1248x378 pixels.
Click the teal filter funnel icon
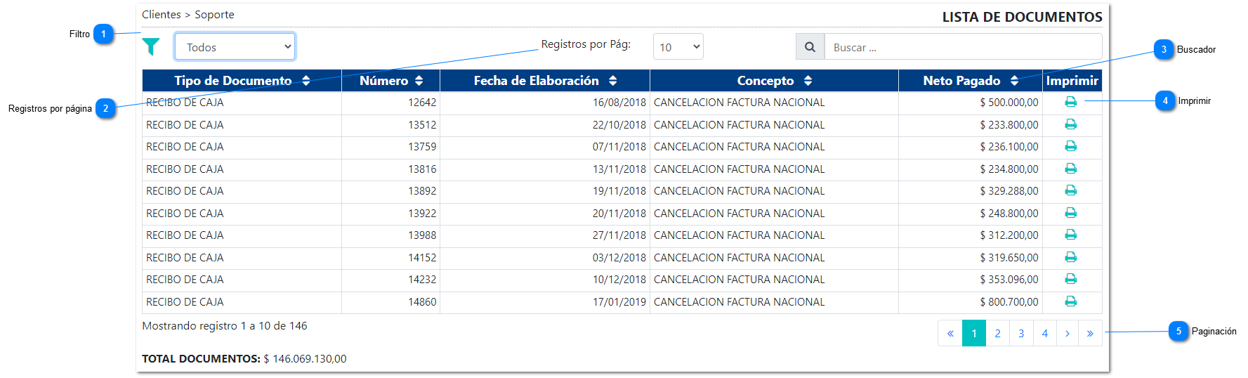pyautogui.click(x=151, y=46)
